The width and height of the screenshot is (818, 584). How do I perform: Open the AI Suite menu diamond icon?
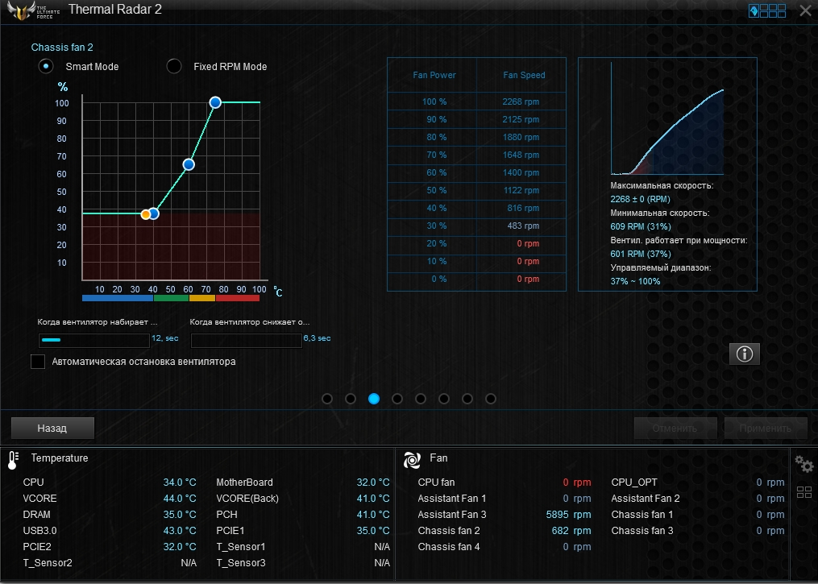[x=754, y=10]
